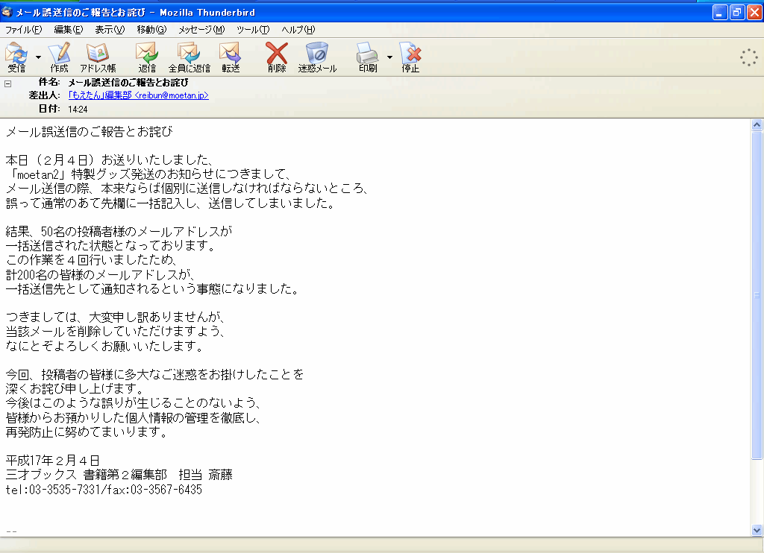The image size is (764, 553).
Task: Open the 印刷 dropdown arrow
Action: tap(389, 57)
